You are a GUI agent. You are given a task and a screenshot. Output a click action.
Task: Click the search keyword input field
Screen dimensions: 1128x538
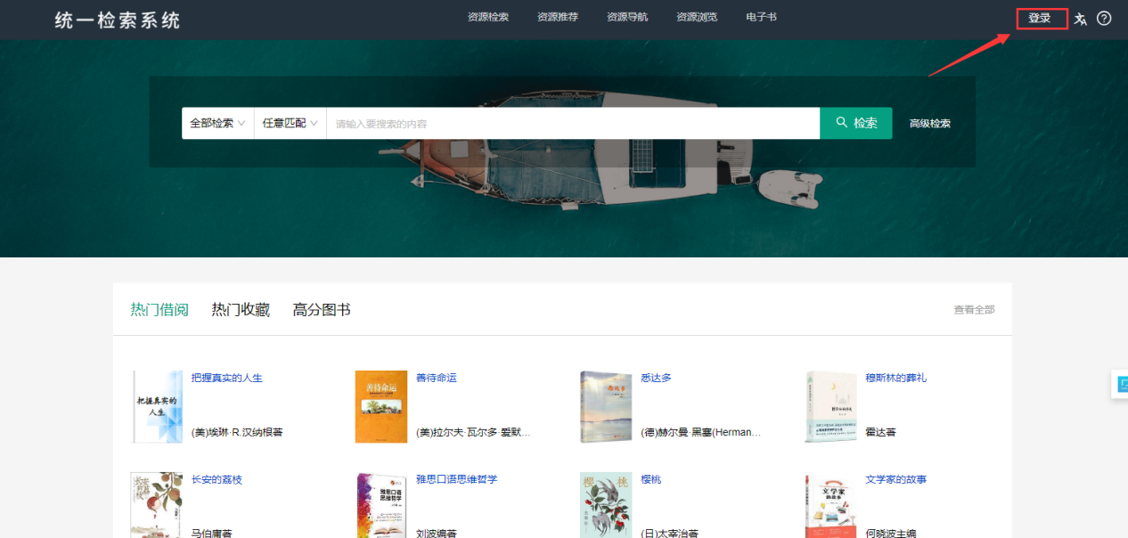click(572, 123)
